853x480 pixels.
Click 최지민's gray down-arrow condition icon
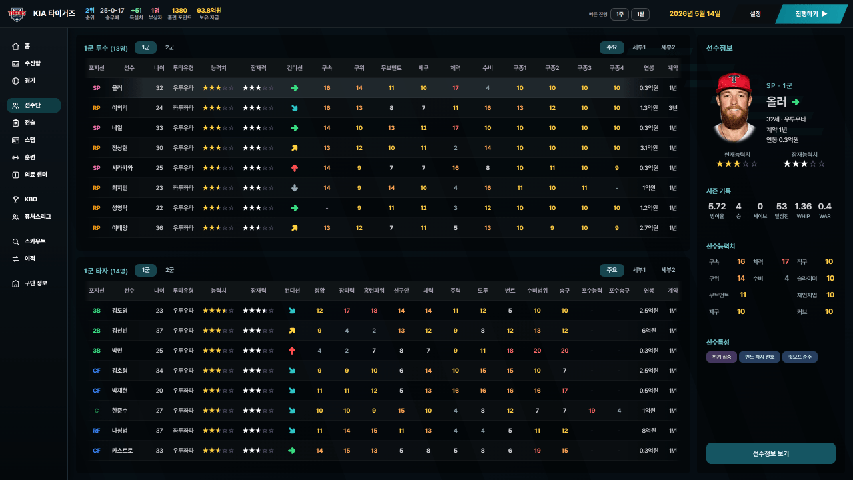[x=295, y=188]
